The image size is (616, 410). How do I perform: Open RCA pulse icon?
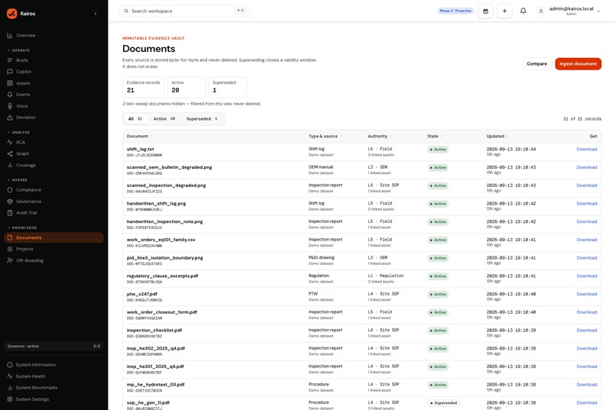tap(10, 142)
